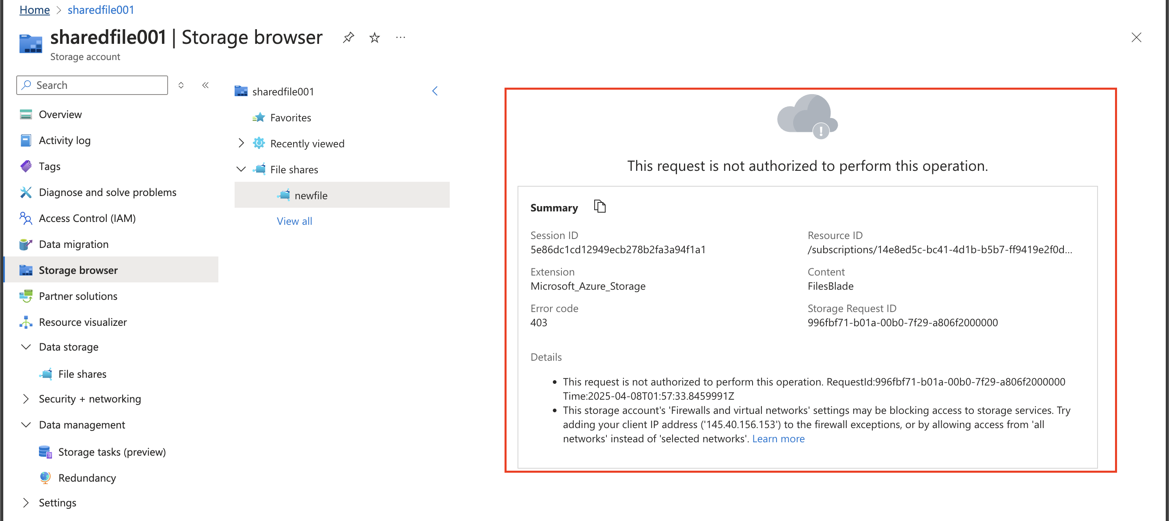Click the error code 403 value
This screenshot has height=521, width=1169.
pos(539,323)
